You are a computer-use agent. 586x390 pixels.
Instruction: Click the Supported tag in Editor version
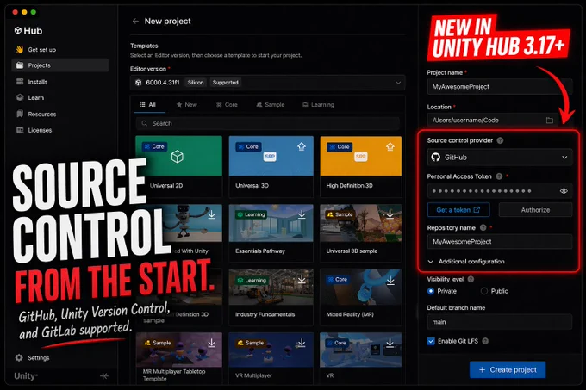(226, 83)
